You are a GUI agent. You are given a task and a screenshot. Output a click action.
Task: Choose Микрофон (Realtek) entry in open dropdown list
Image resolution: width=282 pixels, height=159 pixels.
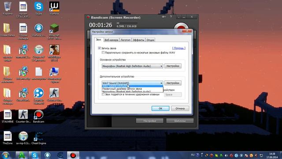click(x=132, y=91)
